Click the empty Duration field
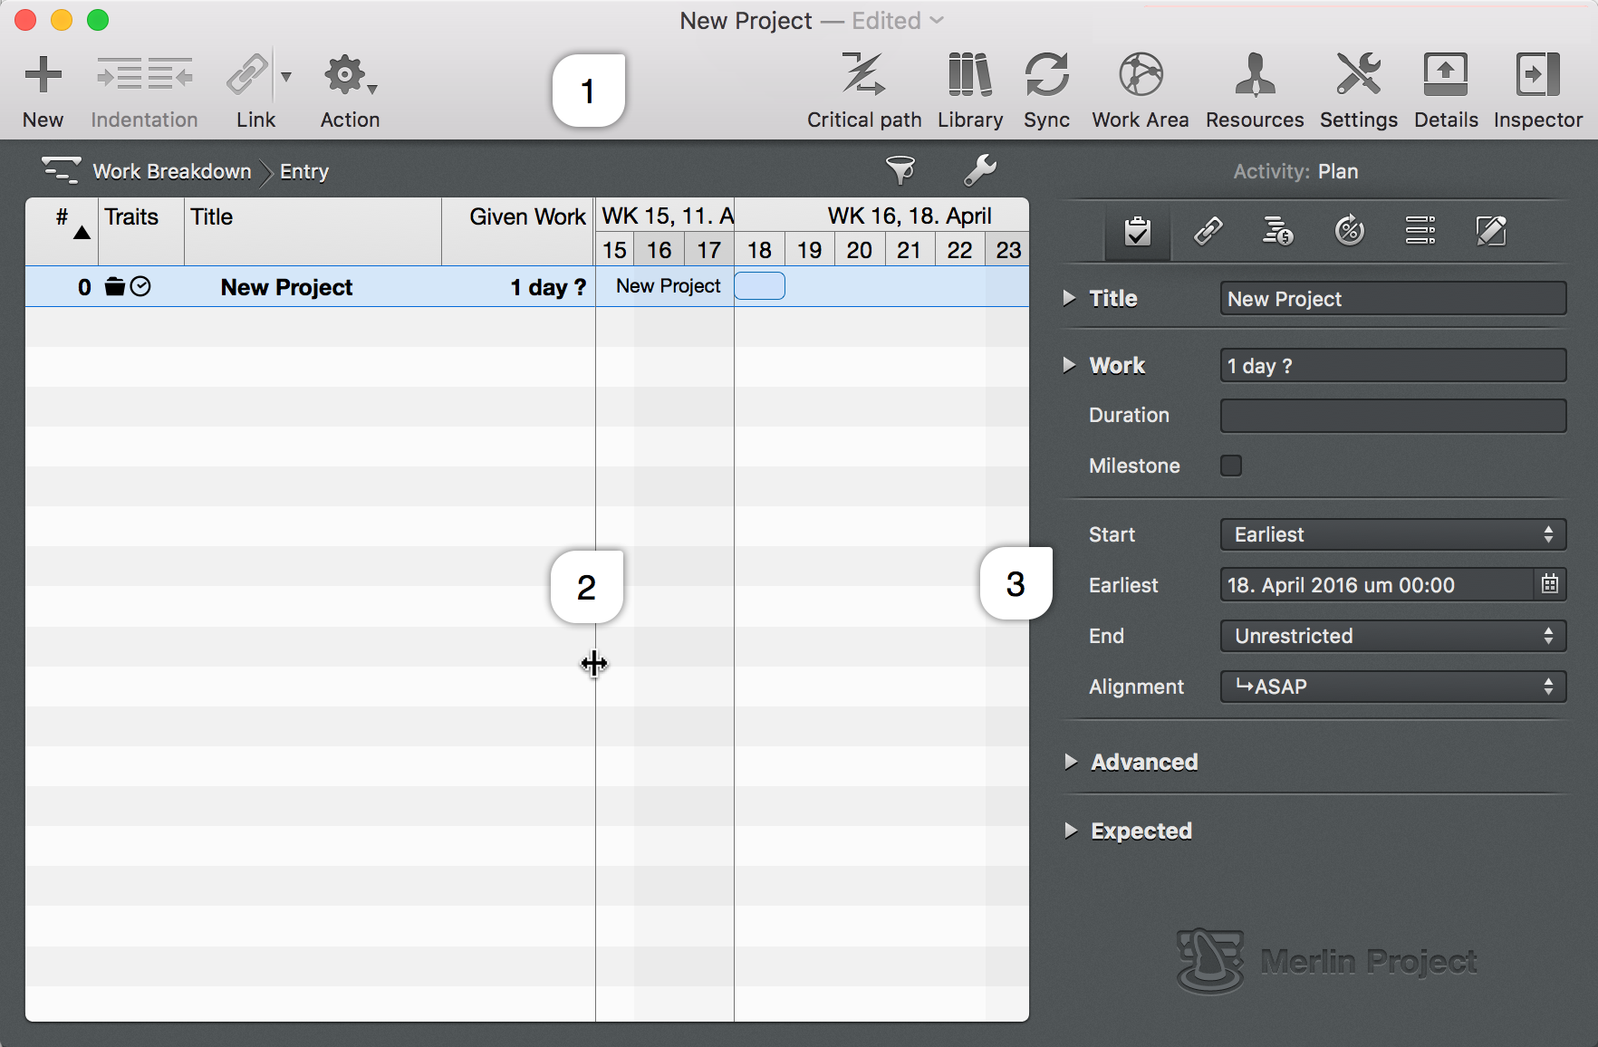The height and width of the screenshot is (1047, 1598). pyautogui.click(x=1392, y=416)
